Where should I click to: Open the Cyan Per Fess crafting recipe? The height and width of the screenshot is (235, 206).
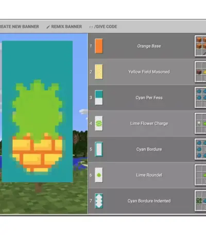(x=200, y=98)
